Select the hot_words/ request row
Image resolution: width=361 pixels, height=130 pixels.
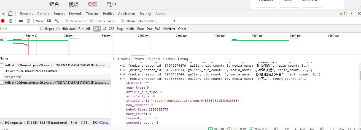click(x=55, y=77)
